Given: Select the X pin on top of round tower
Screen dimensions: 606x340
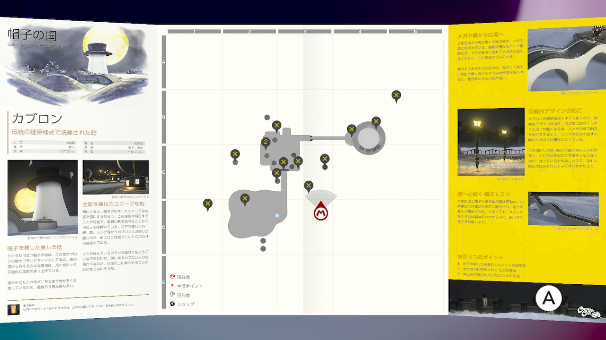Looking at the screenshot, I should 376,122.
